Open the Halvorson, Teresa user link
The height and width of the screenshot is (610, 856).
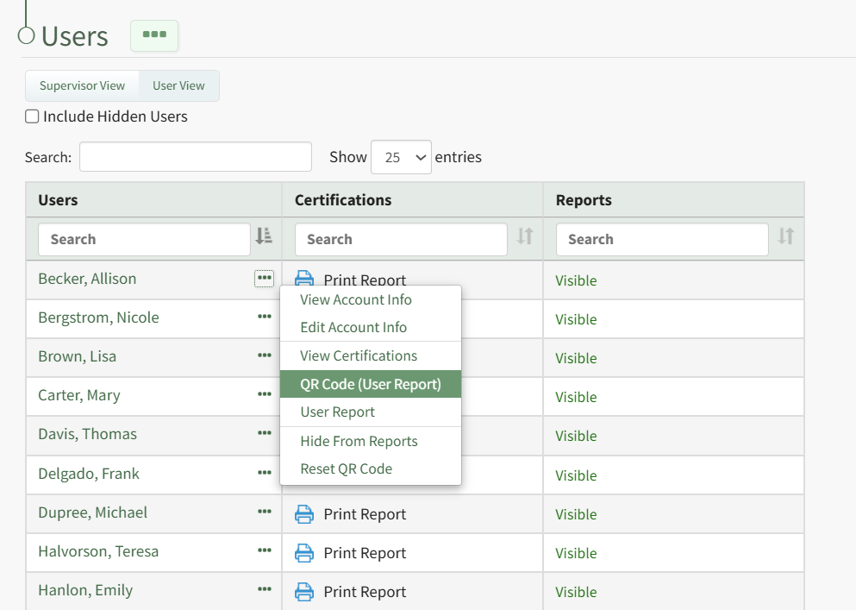coord(98,551)
